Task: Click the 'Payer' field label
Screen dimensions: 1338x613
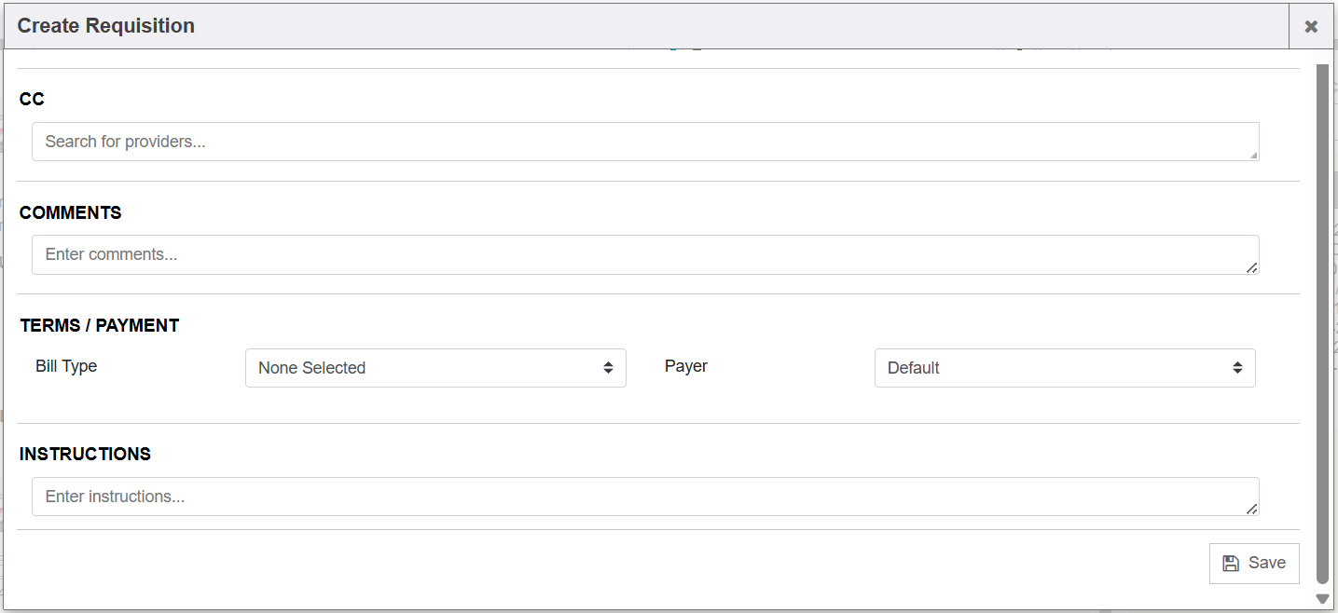Action: (x=686, y=366)
